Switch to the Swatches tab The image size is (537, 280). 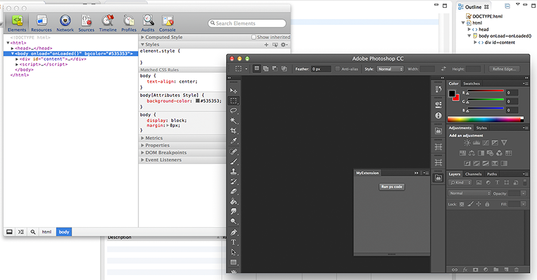coord(471,83)
